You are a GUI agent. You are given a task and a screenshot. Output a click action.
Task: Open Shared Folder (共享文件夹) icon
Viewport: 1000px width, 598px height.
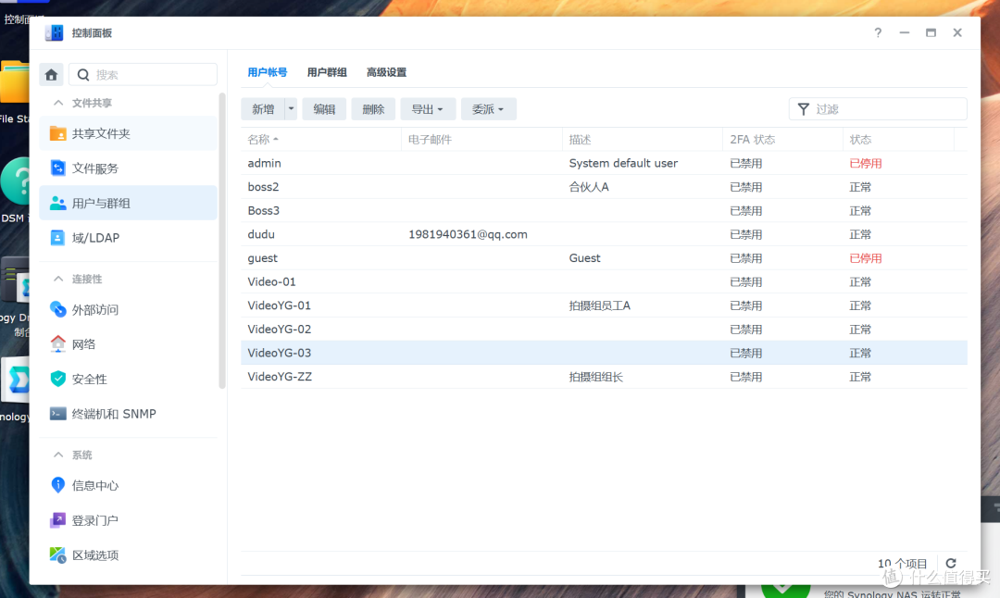click(x=57, y=133)
